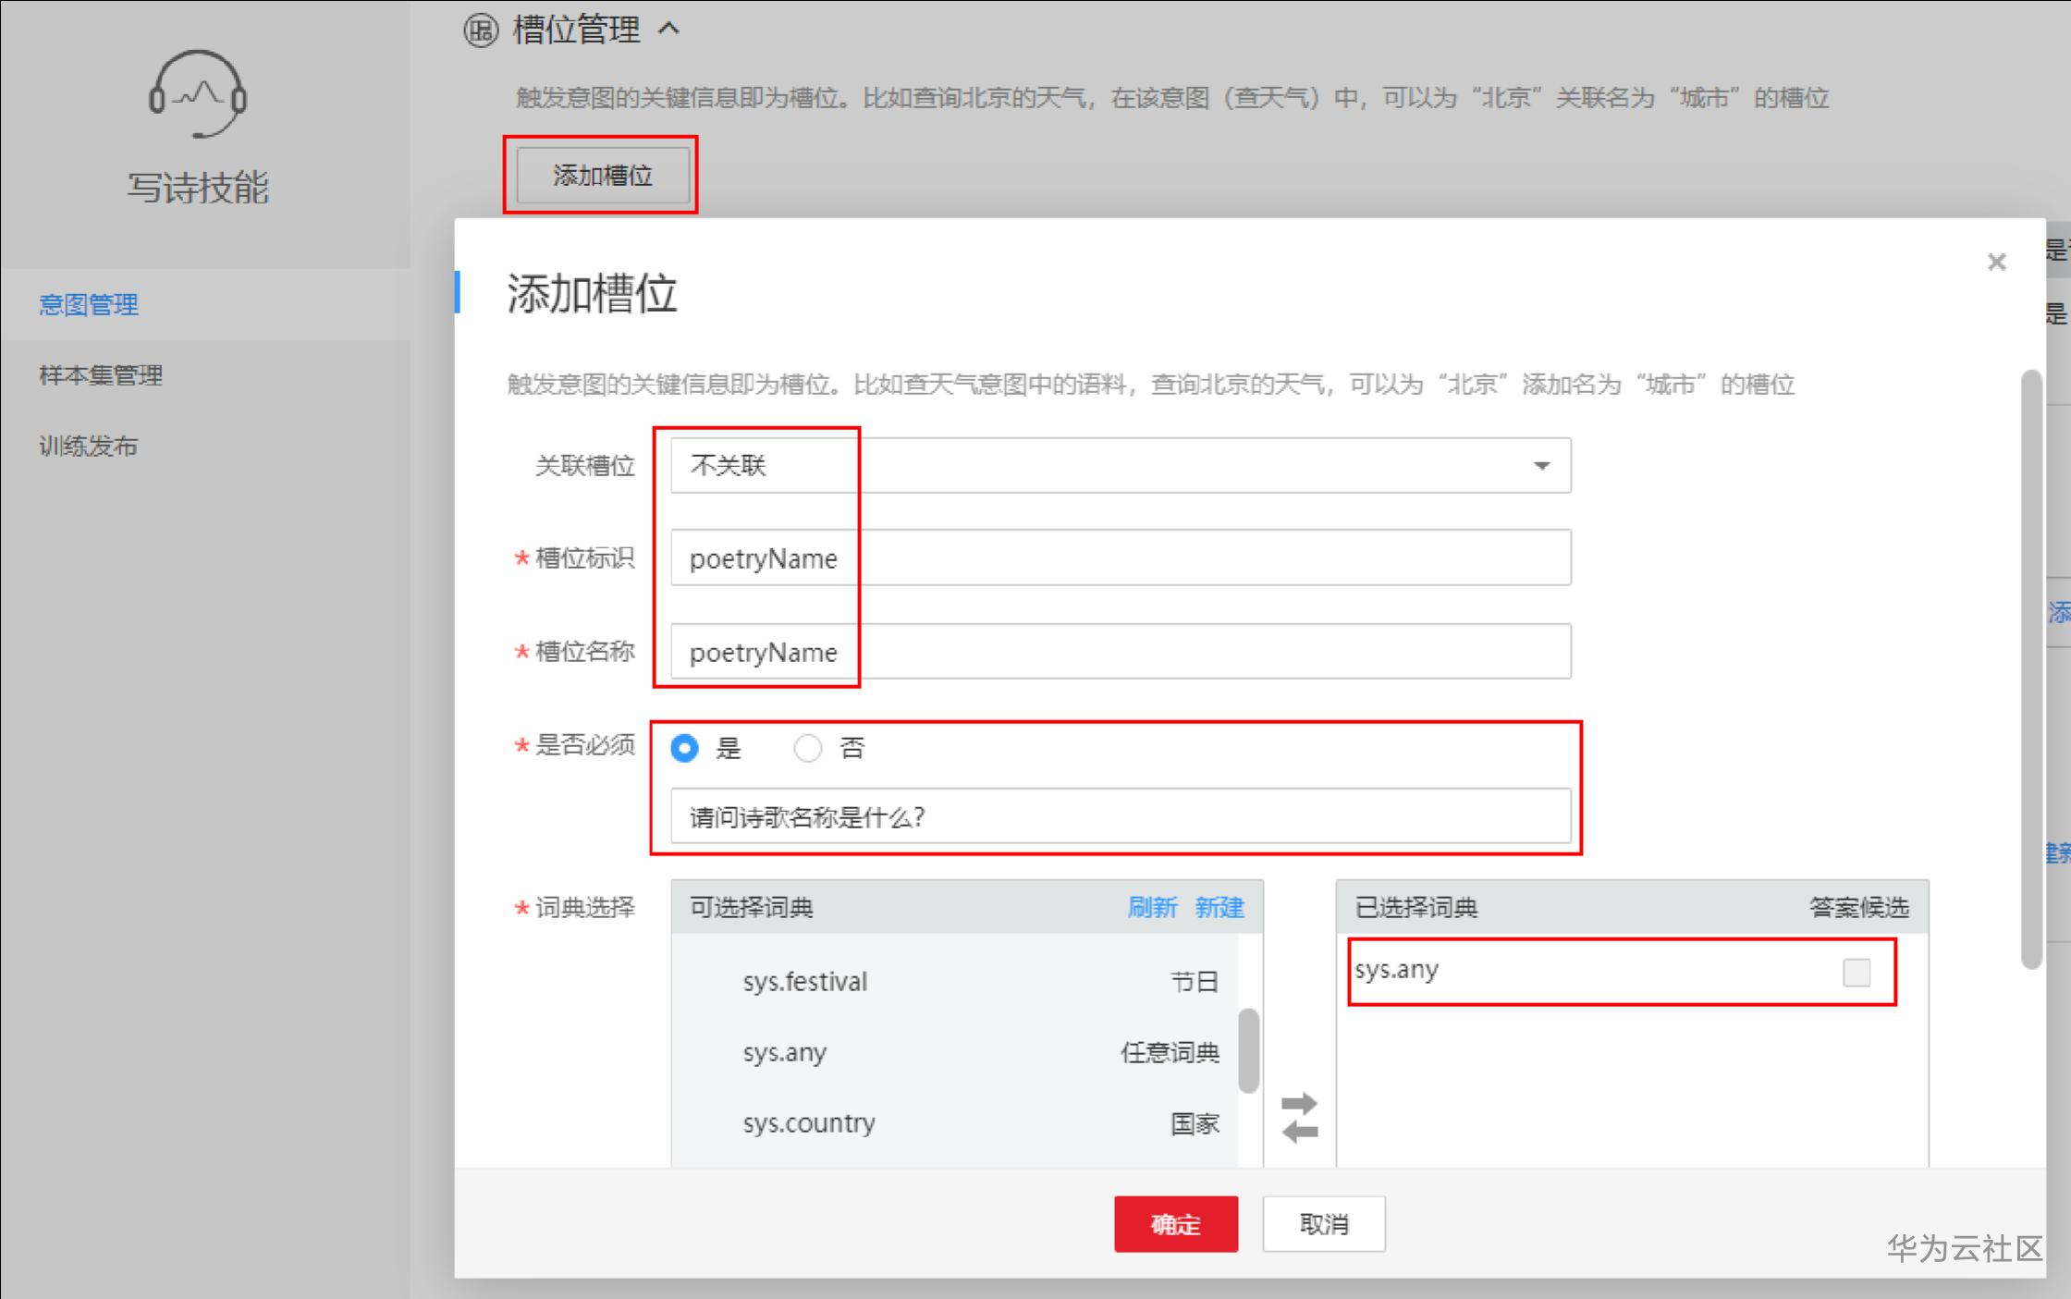2071x1299 pixels.
Task: Select the 否 radio button
Action: 807,748
